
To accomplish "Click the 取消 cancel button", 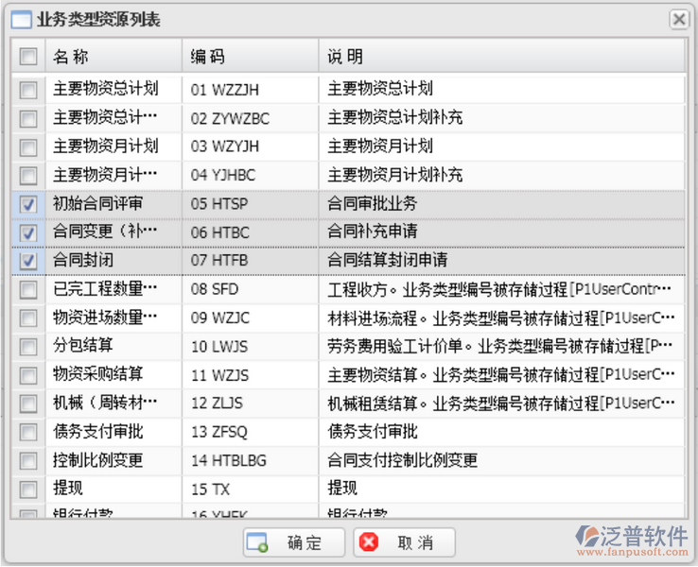I will tap(404, 542).
